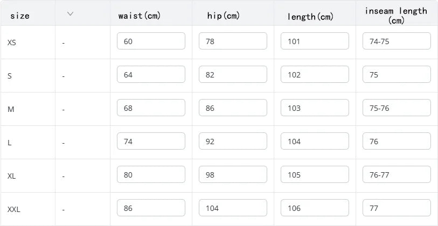Click XL inseam length field showing 76-77
The height and width of the screenshot is (226, 438).
[397, 175]
